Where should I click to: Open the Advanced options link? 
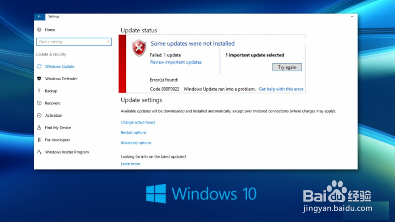136,143
